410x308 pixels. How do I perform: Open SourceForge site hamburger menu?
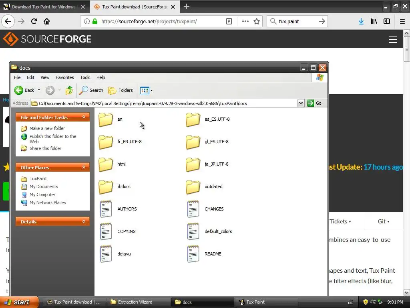393,40
